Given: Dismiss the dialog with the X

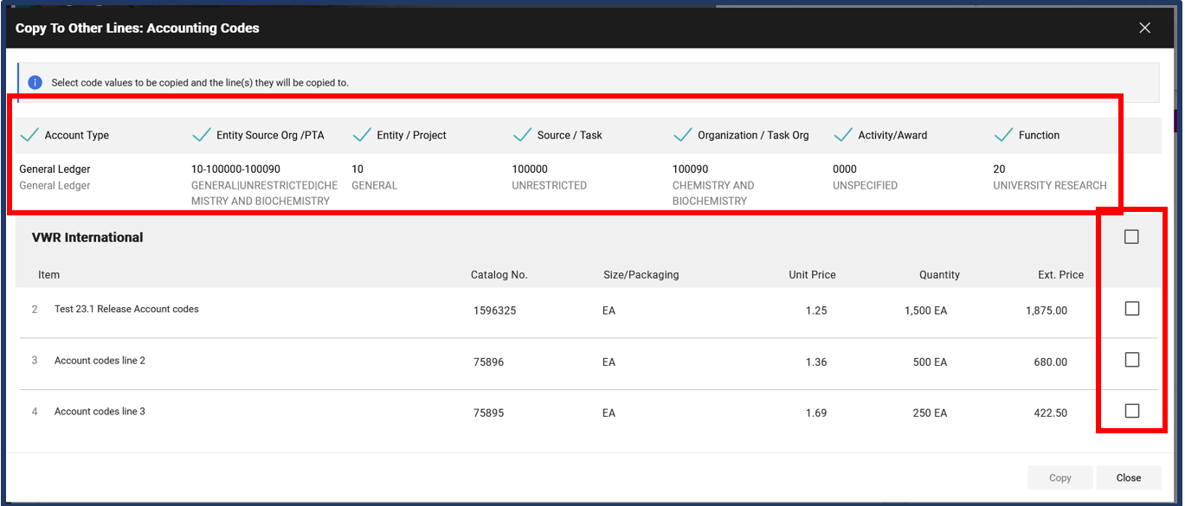Looking at the screenshot, I should (x=1144, y=27).
